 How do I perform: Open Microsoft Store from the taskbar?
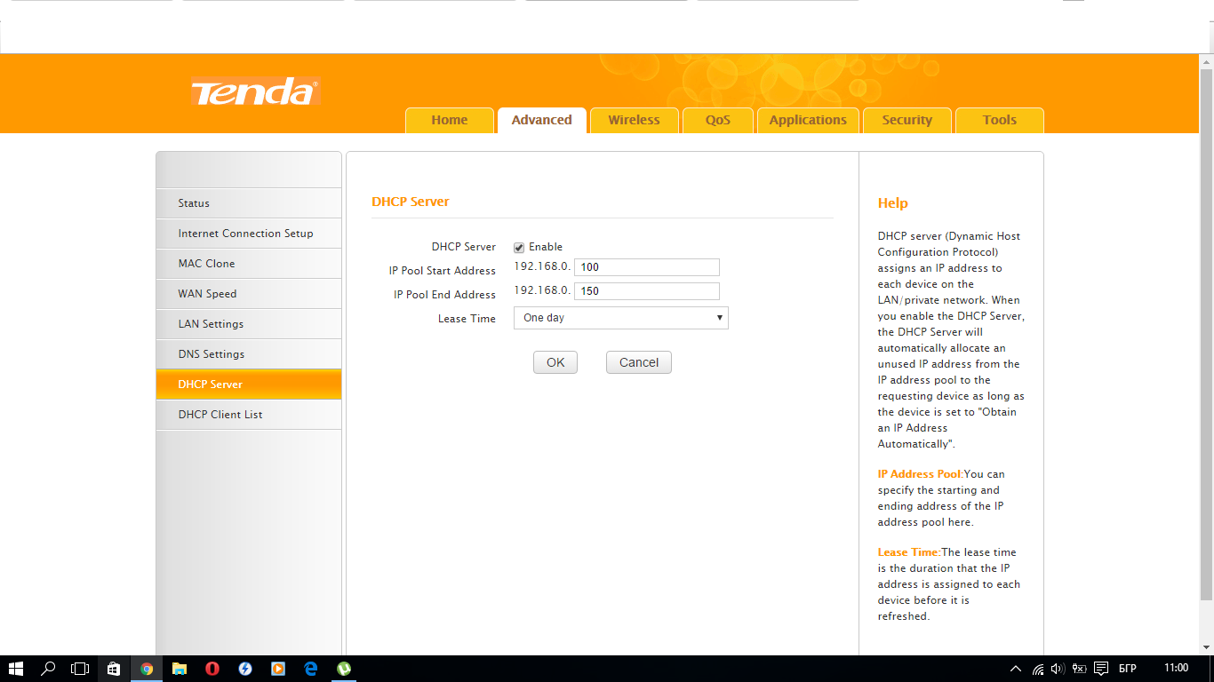click(x=114, y=669)
